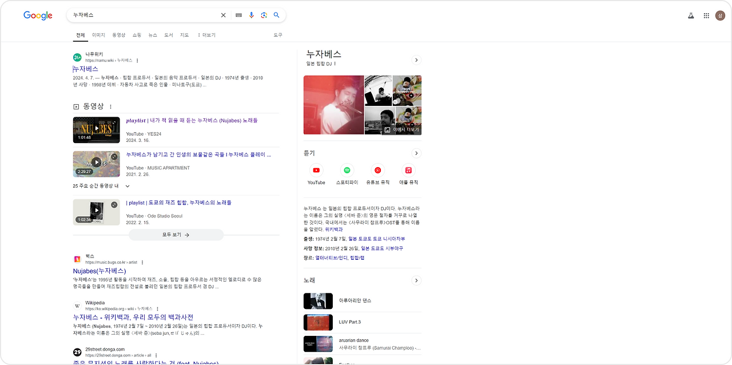Click the Wikipedia site favicon
This screenshot has height=365, width=732.
click(x=77, y=306)
